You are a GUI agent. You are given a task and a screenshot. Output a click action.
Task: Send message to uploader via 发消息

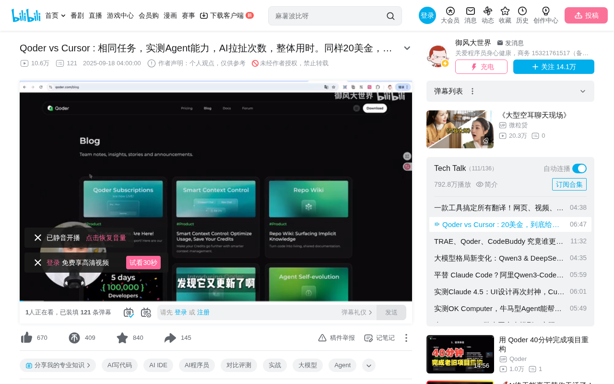click(510, 43)
